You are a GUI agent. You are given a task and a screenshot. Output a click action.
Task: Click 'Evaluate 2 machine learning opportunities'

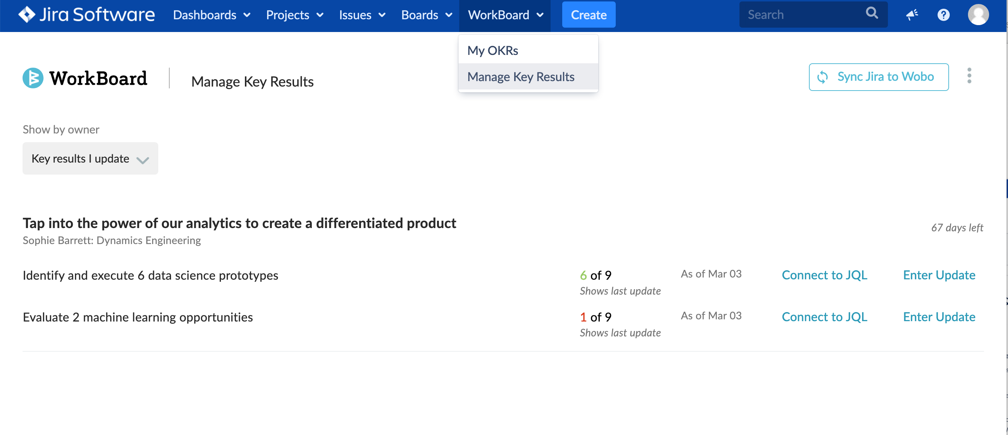pyautogui.click(x=138, y=317)
